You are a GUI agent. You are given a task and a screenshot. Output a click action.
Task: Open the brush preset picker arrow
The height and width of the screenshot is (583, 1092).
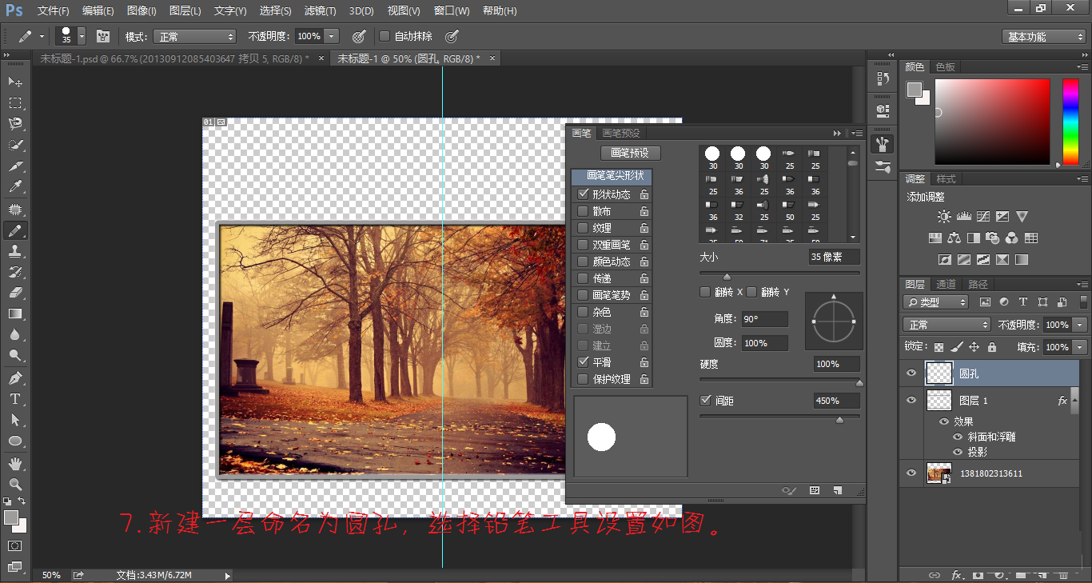tap(82, 37)
